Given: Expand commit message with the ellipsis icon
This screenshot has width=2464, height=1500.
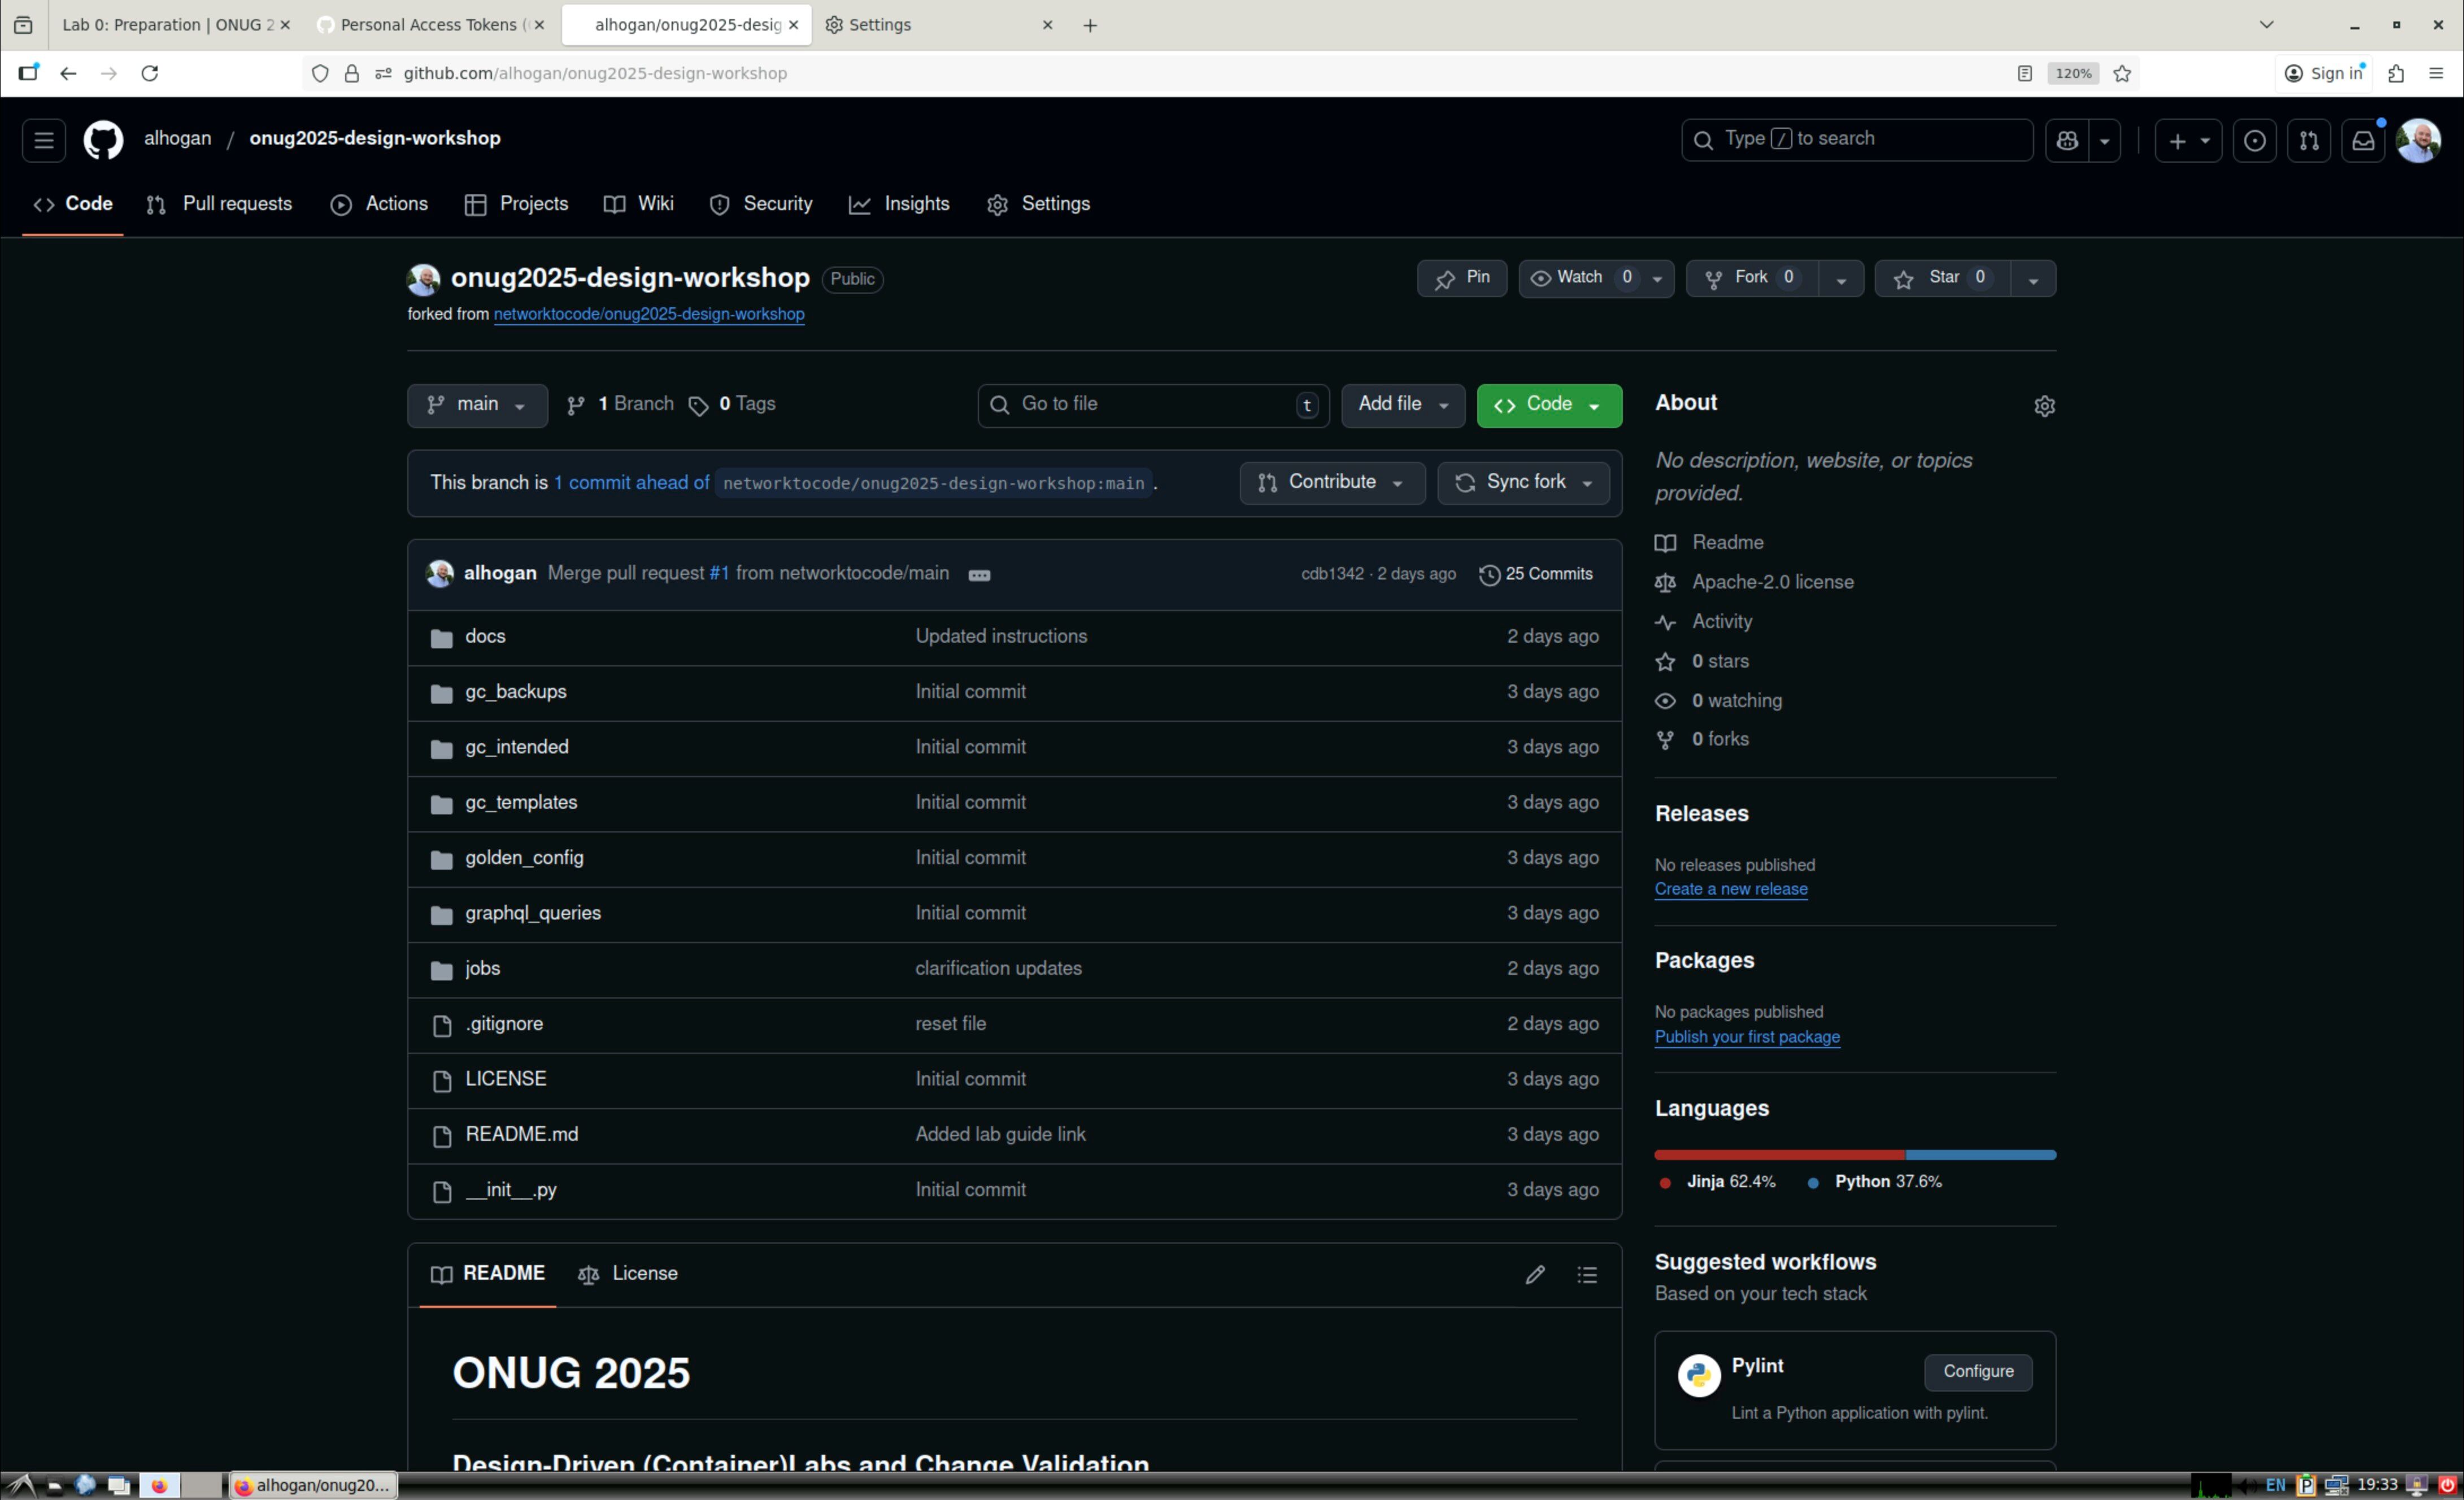Looking at the screenshot, I should [x=979, y=575].
